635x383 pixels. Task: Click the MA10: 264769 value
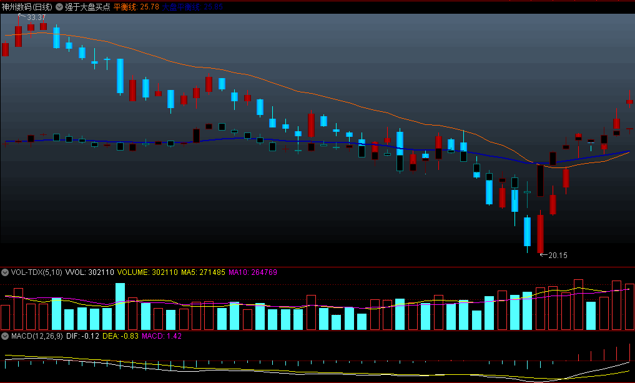pyautogui.click(x=253, y=272)
